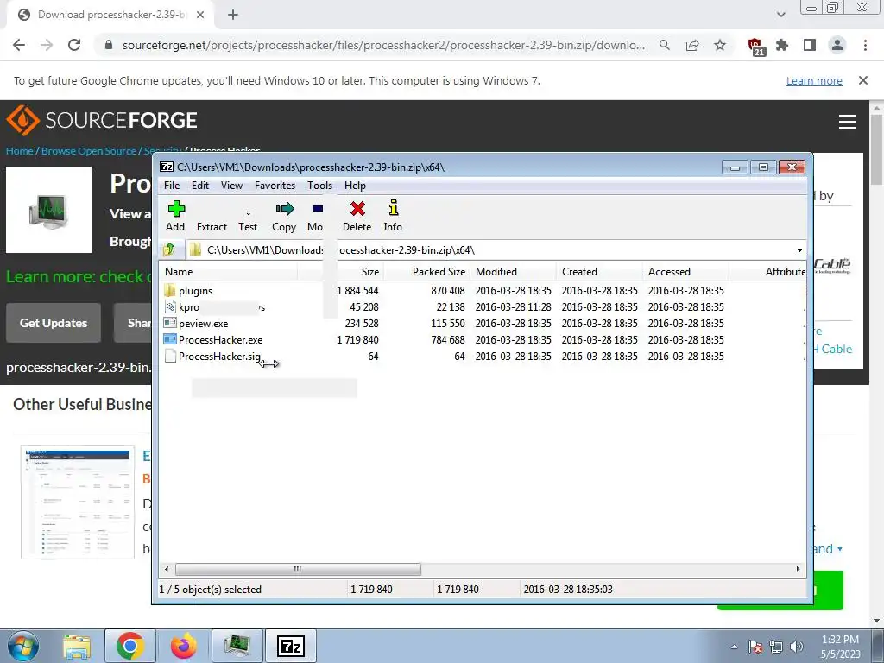
Task: Click the volume speaker tray icon
Action: coord(797,647)
